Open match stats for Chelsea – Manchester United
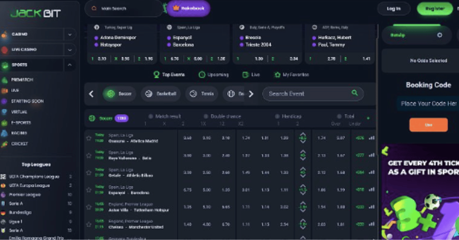 [x=371, y=224]
